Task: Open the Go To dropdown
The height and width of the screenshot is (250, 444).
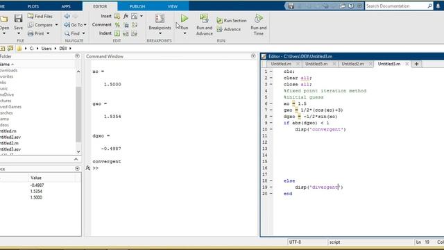Action: point(76,25)
